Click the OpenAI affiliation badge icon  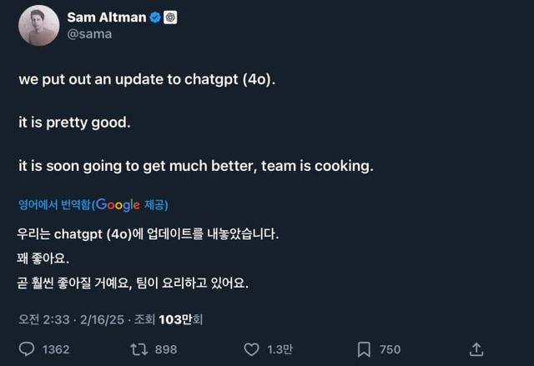point(170,17)
